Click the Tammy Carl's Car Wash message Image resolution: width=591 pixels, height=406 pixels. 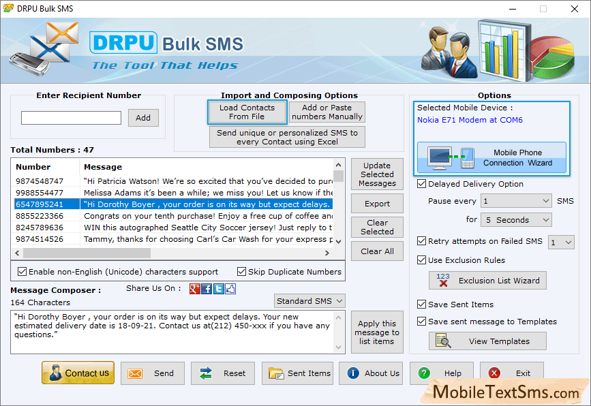(x=208, y=240)
